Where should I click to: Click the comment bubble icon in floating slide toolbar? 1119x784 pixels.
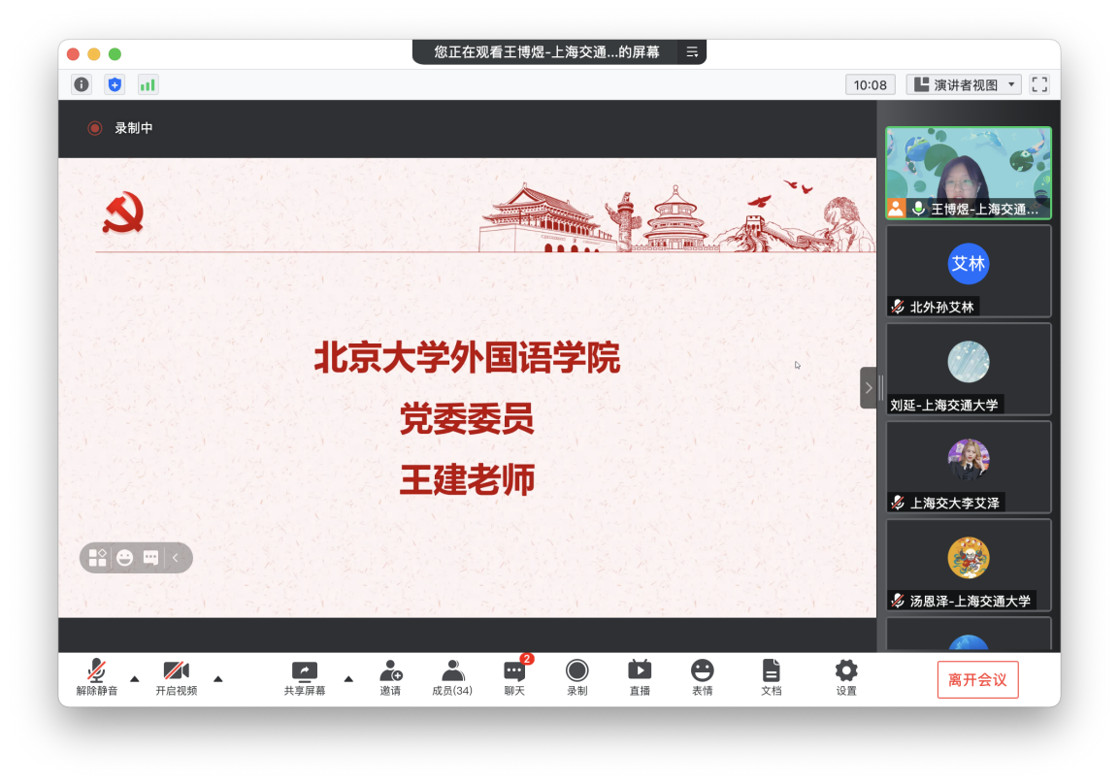coord(150,558)
